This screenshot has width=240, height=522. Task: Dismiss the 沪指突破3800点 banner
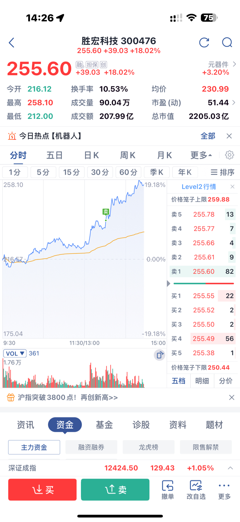pyautogui.click(x=232, y=398)
